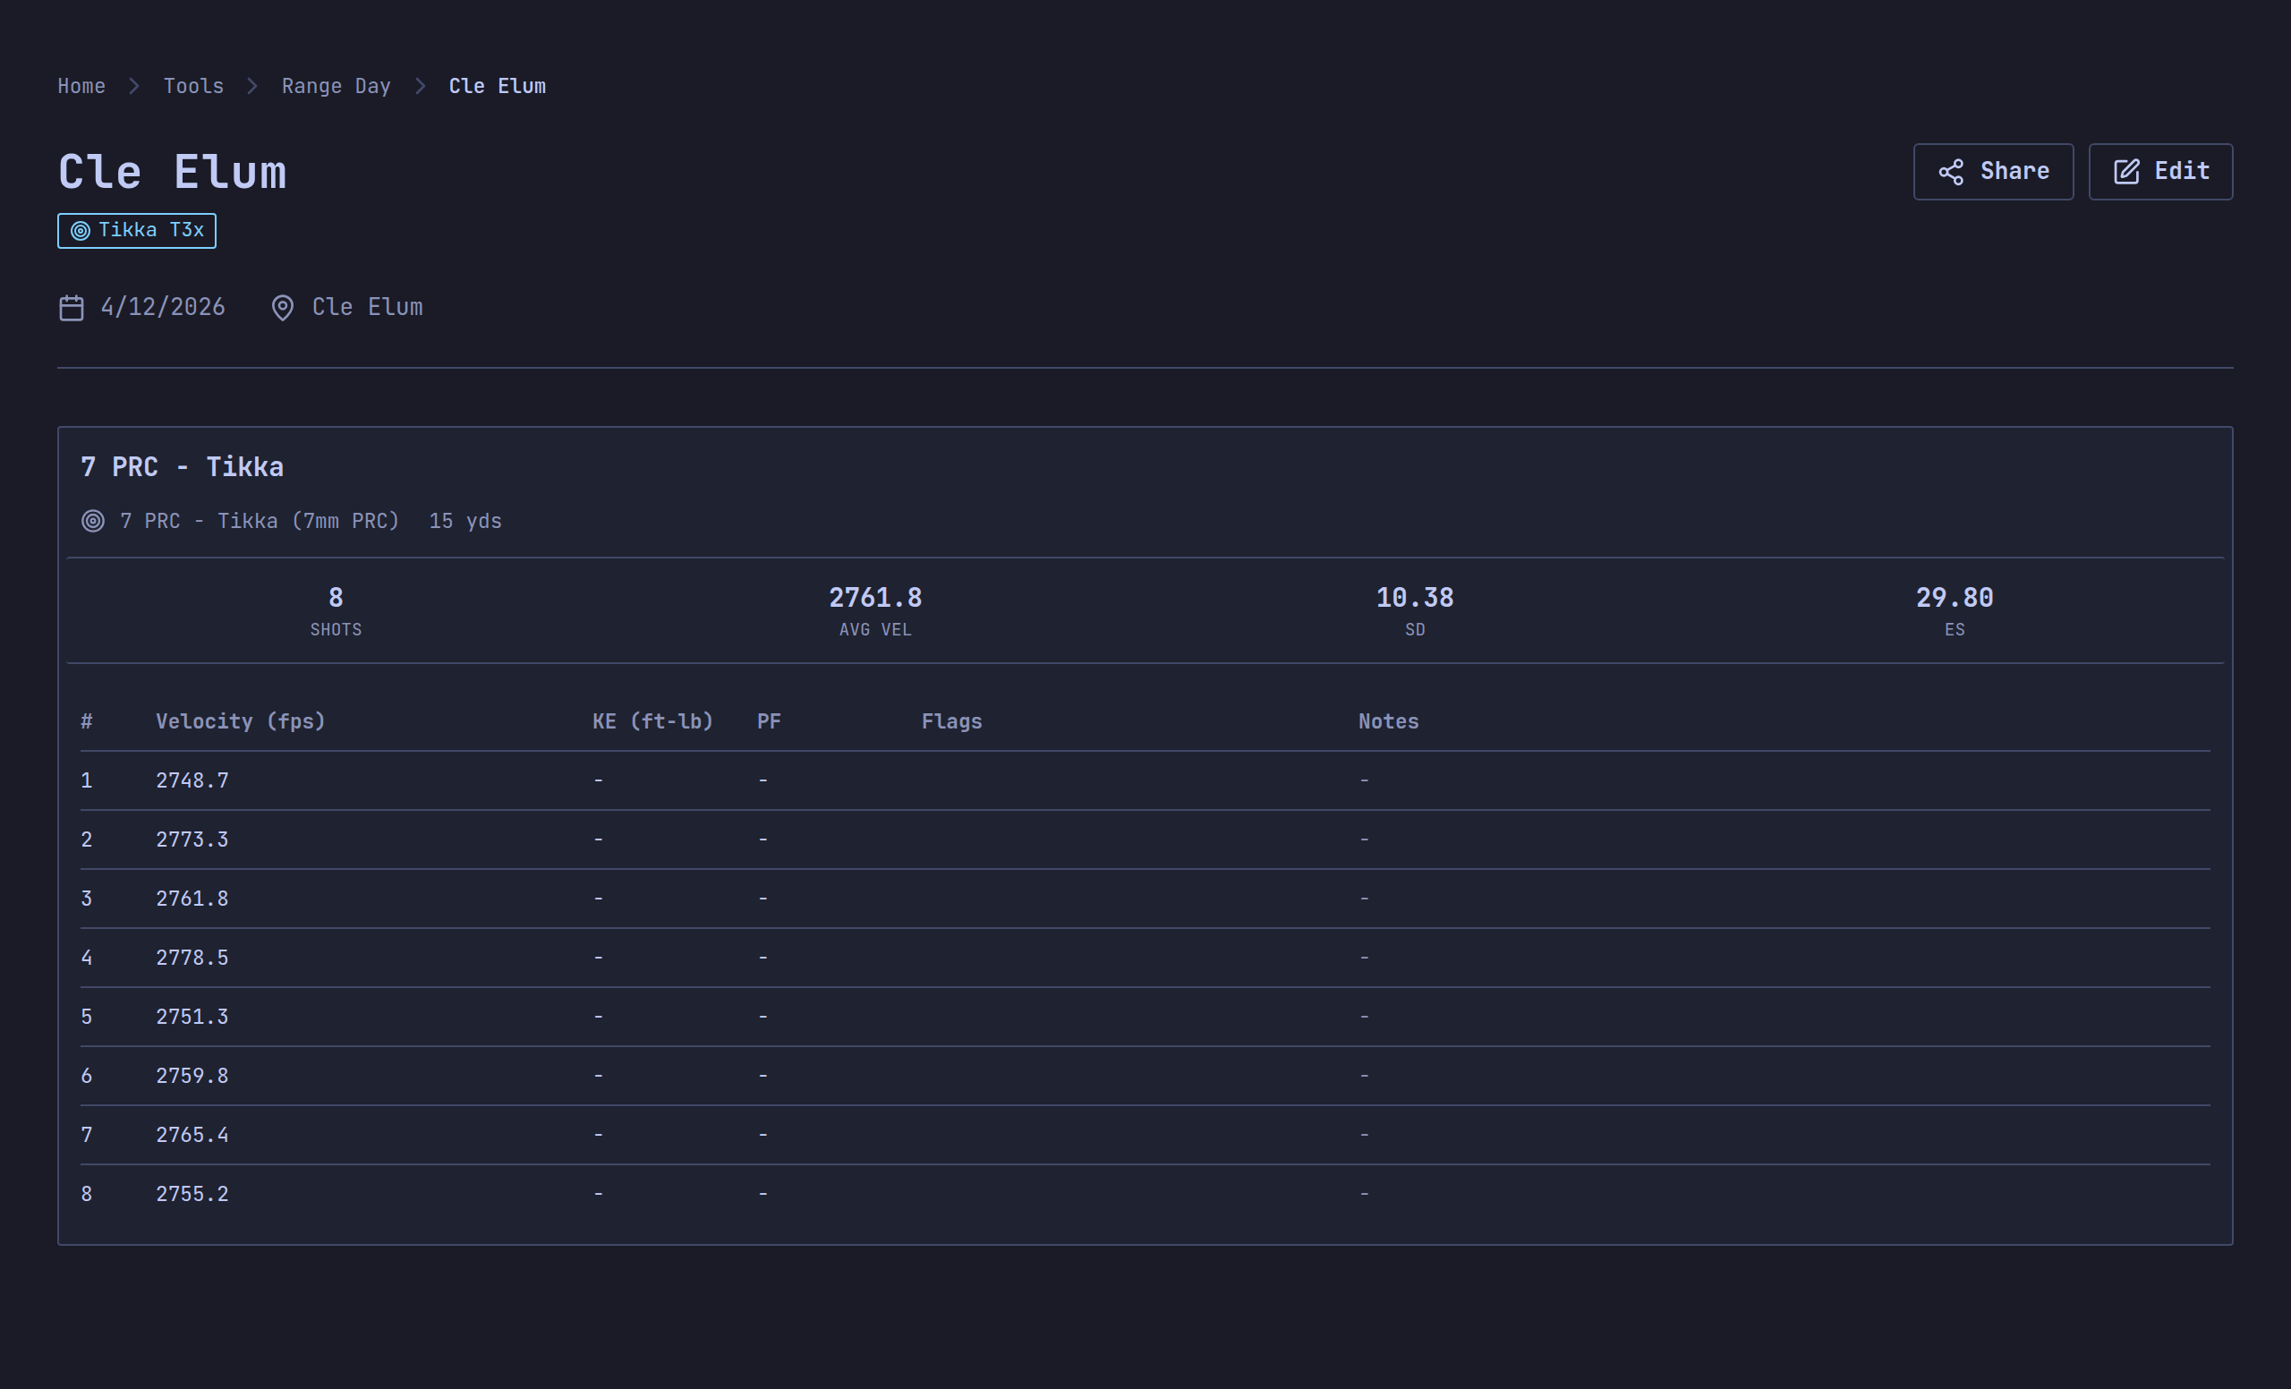The width and height of the screenshot is (2291, 1389).
Task: Click the Notes column header
Action: pyautogui.click(x=1388, y=721)
